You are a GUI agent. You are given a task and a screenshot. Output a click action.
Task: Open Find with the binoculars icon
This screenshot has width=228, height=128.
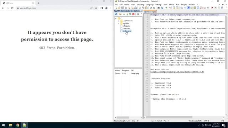(159, 8)
